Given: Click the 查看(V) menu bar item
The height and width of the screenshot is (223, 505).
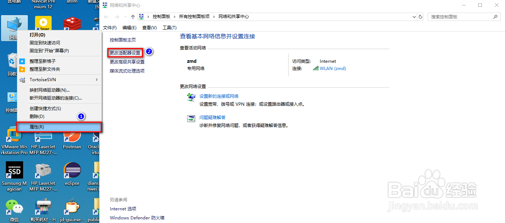Looking at the screenshot, I should tap(150, 27).
